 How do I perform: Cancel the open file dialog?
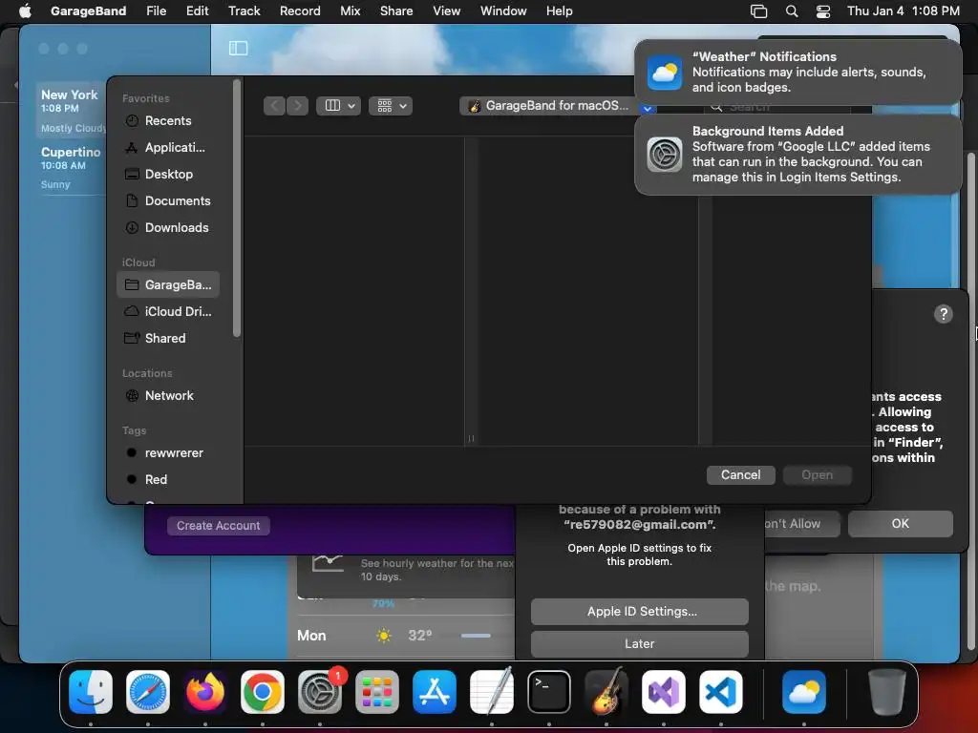[740, 475]
